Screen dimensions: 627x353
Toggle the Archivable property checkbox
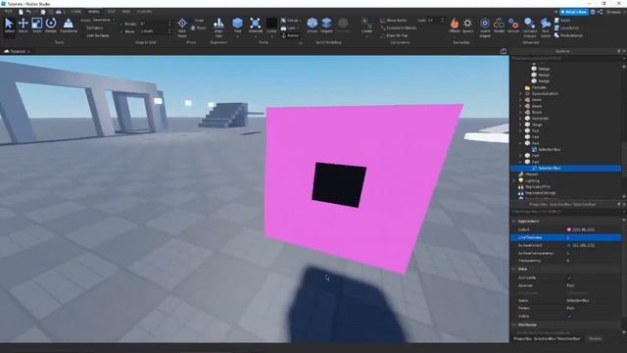(x=569, y=277)
